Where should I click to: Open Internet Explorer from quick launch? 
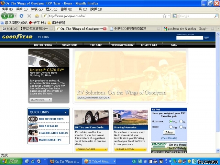pyautogui.click(x=33, y=161)
